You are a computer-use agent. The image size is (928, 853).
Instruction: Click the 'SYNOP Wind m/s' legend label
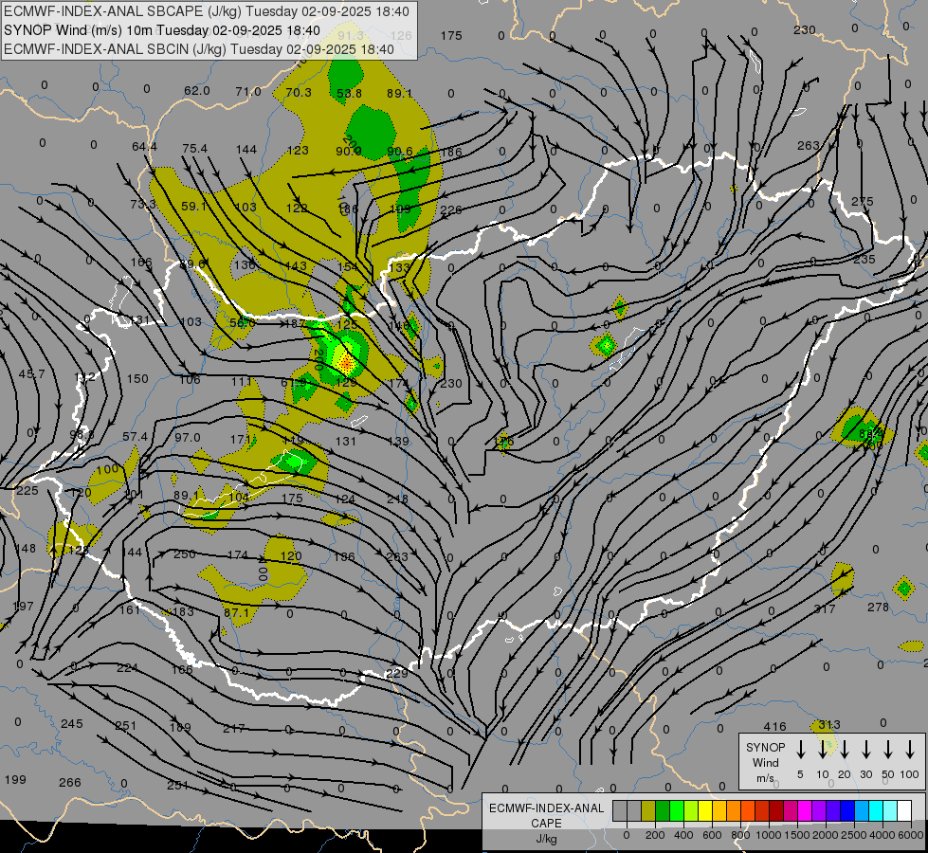click(765, 762)
